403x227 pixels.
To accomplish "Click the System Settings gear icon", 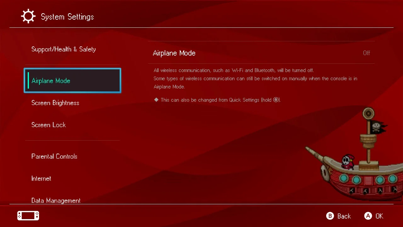I will point(28,16).
